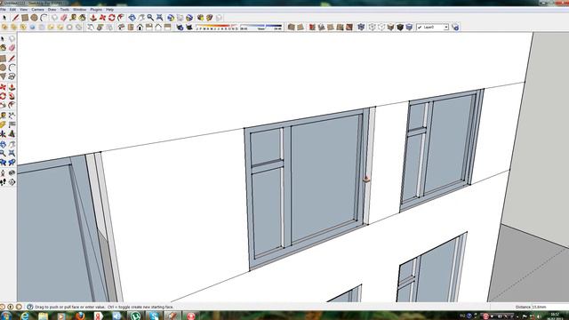The width and height of the screenshot is (569, 320).
Task: Open Skype from taskbar
Action: [154, 316]
